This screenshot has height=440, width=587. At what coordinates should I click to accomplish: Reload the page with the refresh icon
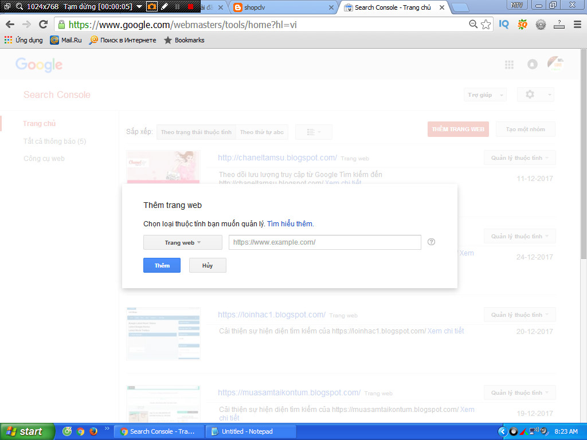tap(44, 25)
